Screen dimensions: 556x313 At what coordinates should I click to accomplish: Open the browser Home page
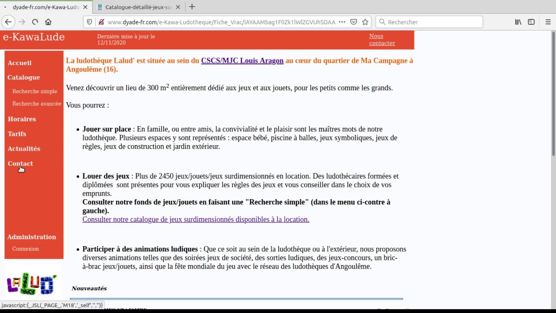48,22
